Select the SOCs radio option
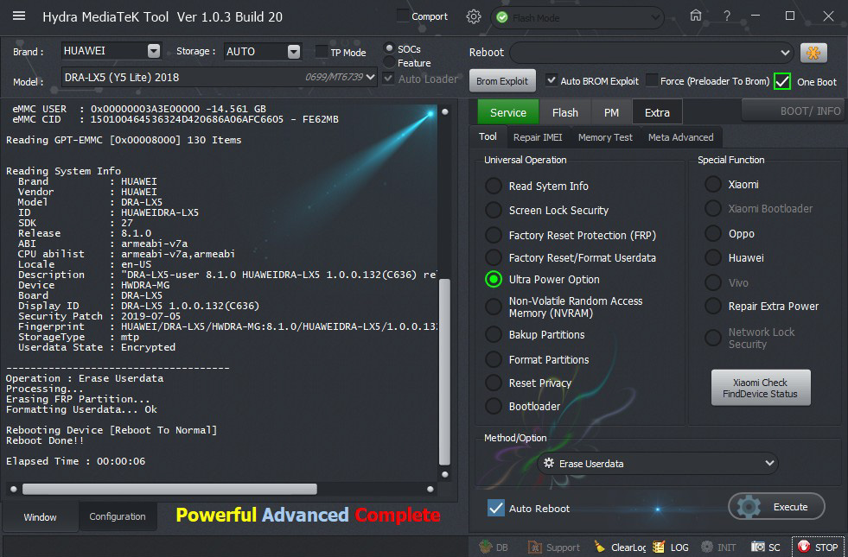The height and width of the screenshot is (557, 848). [x=388, y=48]
